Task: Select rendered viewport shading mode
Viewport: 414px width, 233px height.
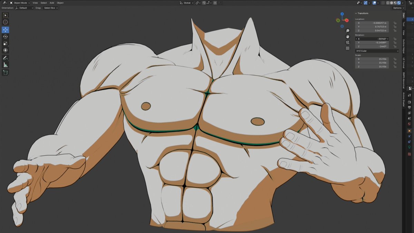Action: coord(399,3)
